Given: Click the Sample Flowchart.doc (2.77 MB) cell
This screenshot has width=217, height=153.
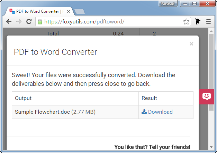Looking at the screenshot, I should click(x=75, y=112).
